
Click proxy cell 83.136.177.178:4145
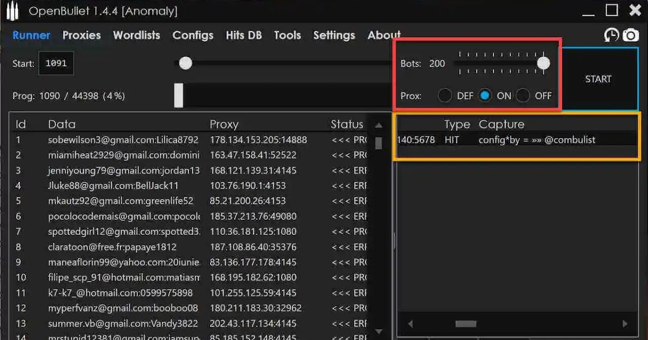tap(253, 262)
